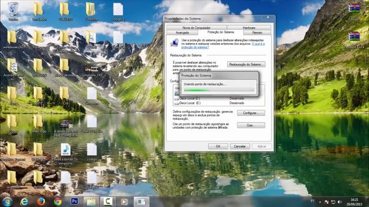Click the restore point creation progress bar

tap(219, 90)
